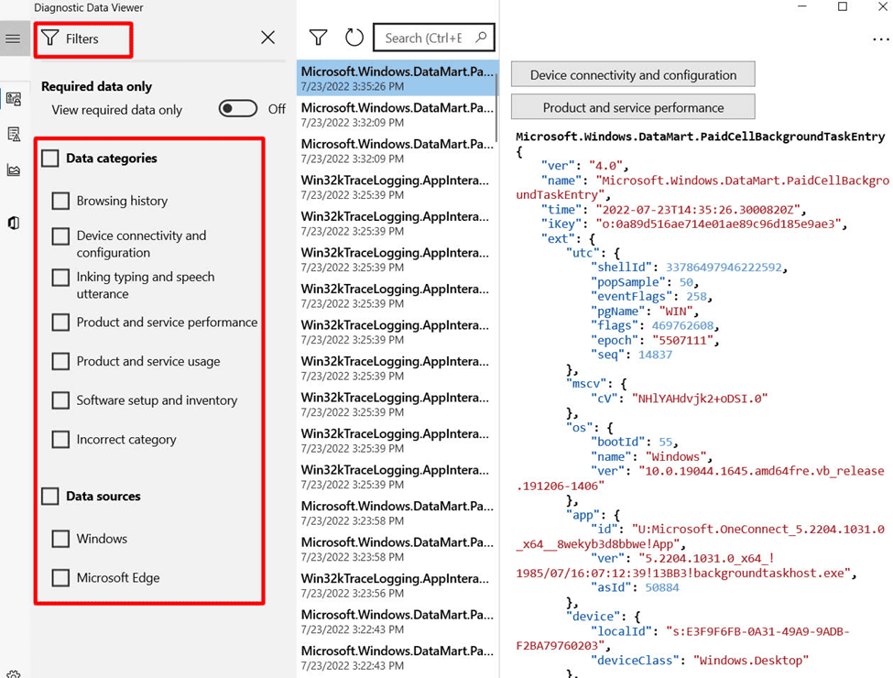
Task: Click the Product and service performance tag button
Action: tap(633, 107)
